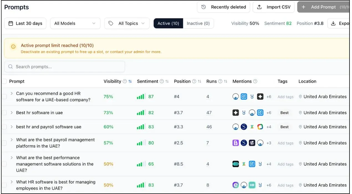Click the colorful square brand icon in 60% row
Screen dimensions: 352x194
(x=260, y=127)
